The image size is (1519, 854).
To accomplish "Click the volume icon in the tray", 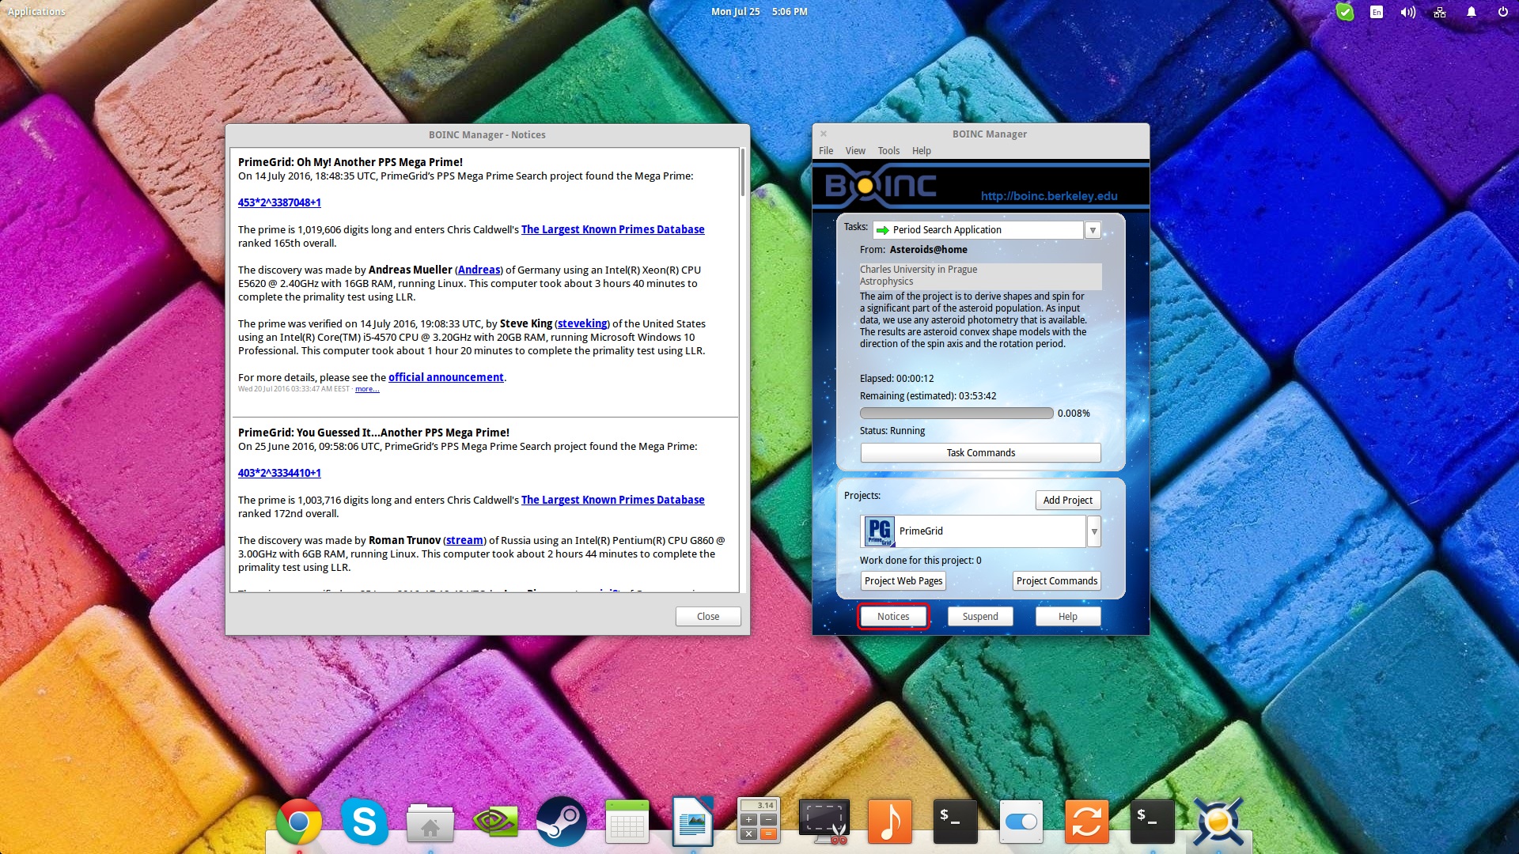I will coord(1407,12).
